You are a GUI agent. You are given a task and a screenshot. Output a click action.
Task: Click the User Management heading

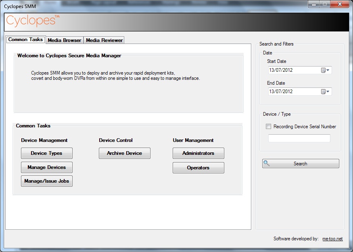coord(193,140)
